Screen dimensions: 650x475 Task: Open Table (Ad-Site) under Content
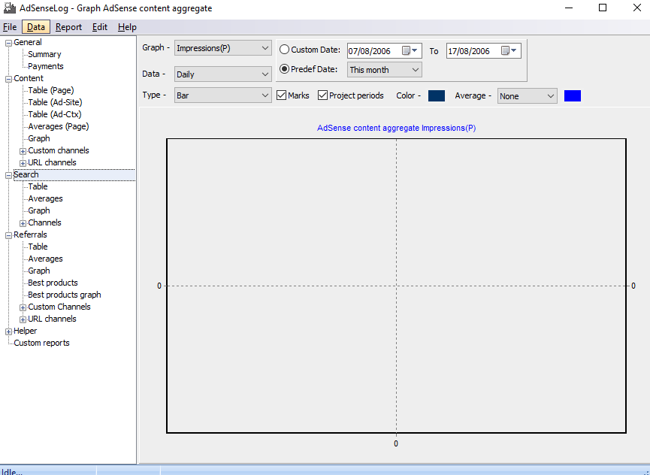tap(55, 102)
